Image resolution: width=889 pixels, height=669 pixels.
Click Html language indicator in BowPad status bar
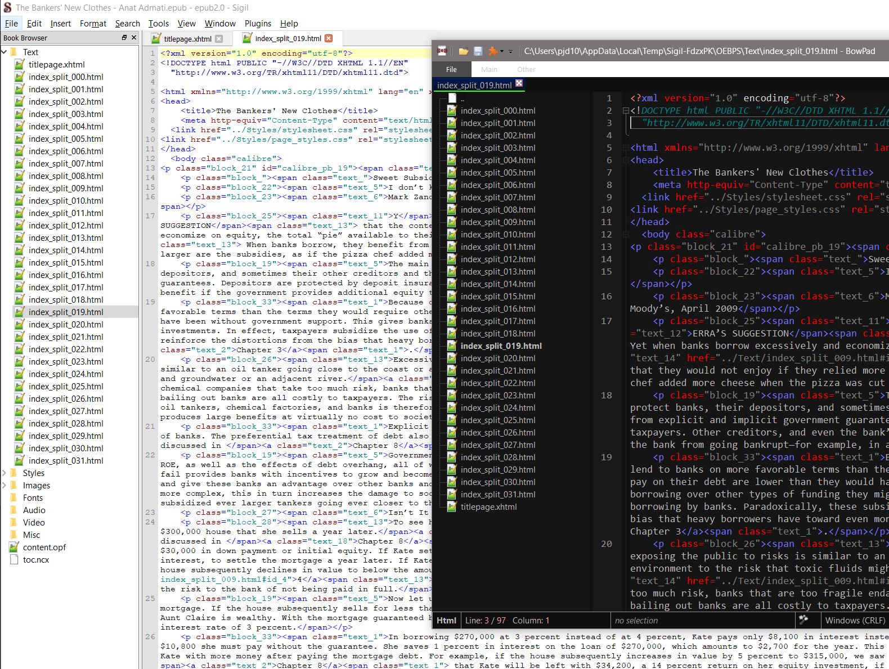point(446,620)
